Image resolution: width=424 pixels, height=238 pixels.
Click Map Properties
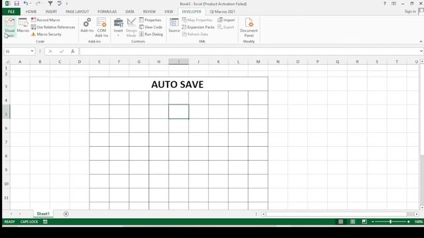(197, 20)
